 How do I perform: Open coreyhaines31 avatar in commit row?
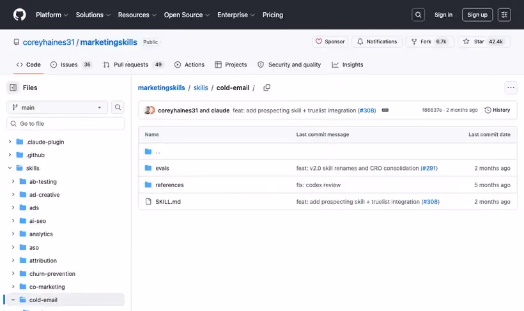pyautogui.click(x=148, y=110)
